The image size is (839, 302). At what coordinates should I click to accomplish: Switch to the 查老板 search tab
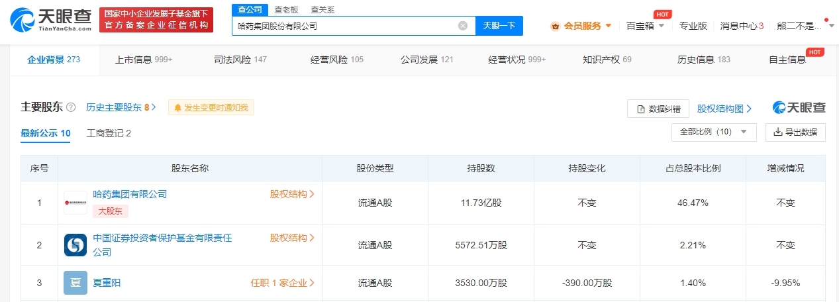[287, 9]
